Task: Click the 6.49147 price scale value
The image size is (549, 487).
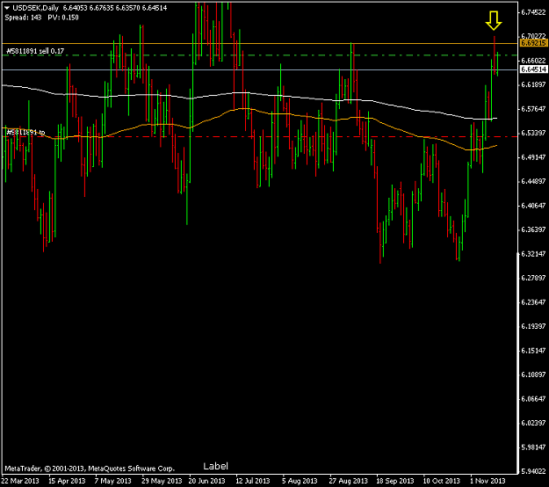Action: coord(533,157)
